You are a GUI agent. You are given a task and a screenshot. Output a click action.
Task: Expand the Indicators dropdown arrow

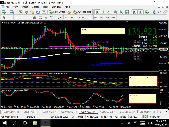pyautogui.click(x=150, y=12)
